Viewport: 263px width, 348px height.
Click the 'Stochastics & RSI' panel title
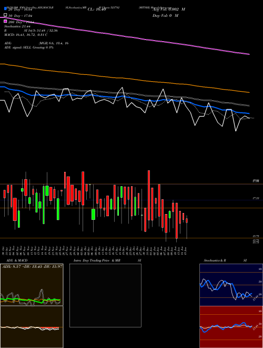225,260
